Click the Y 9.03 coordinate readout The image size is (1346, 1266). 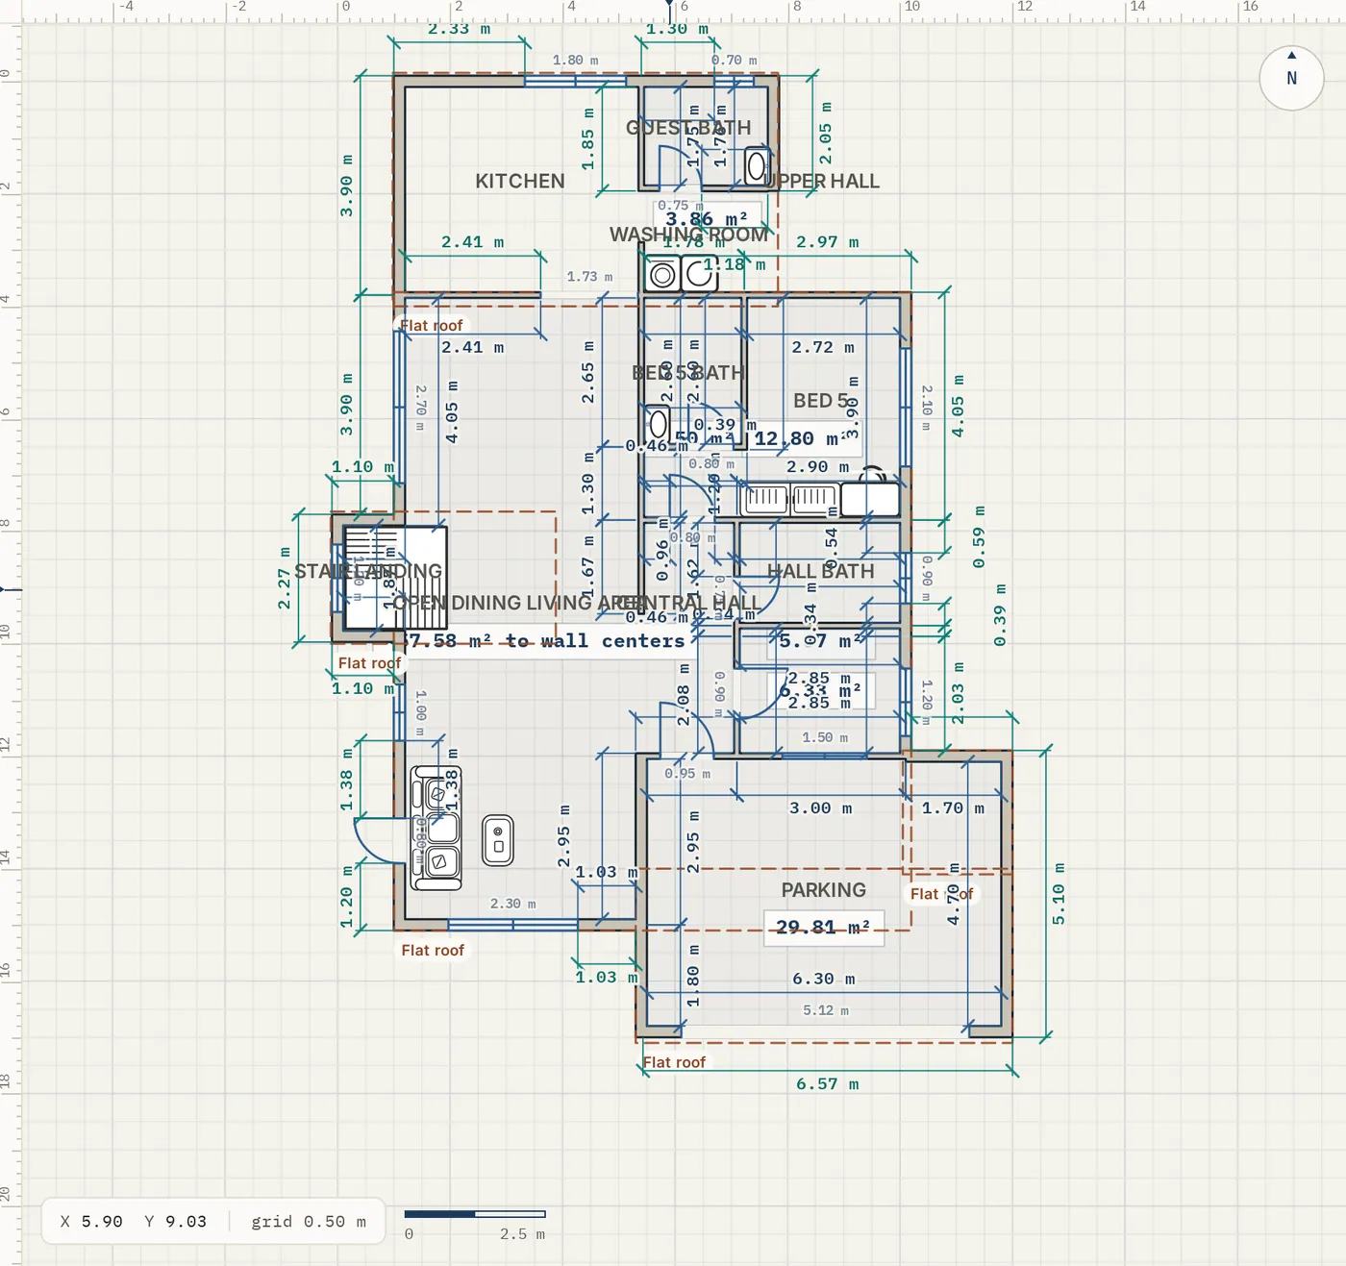coord(176,1221)
